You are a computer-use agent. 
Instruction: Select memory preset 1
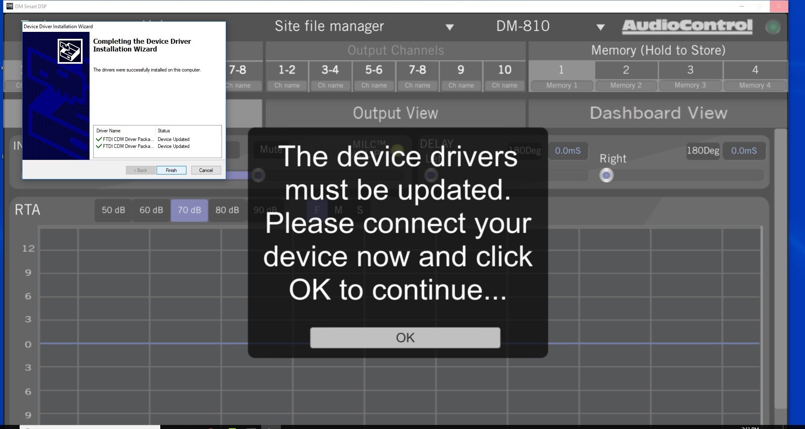pos(561,70)
